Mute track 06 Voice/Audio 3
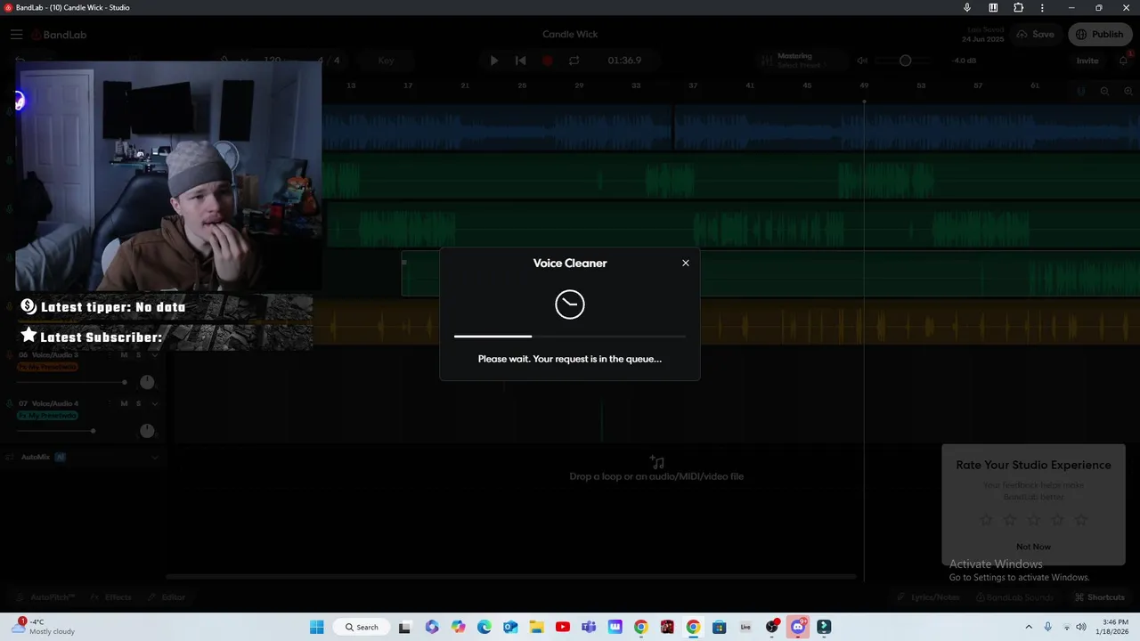 [124, 355]
